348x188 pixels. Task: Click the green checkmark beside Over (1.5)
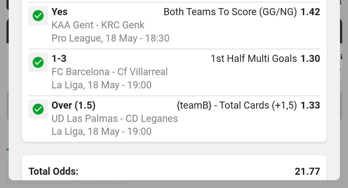38,109
